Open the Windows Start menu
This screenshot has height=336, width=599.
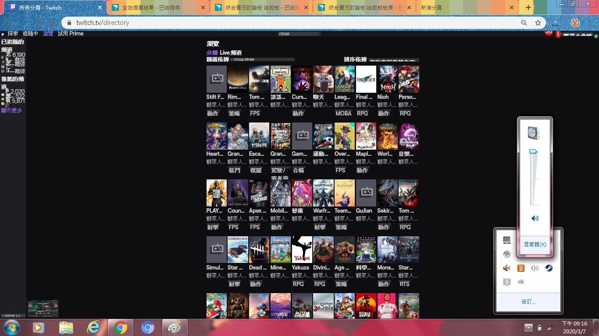tap(11, 327)
